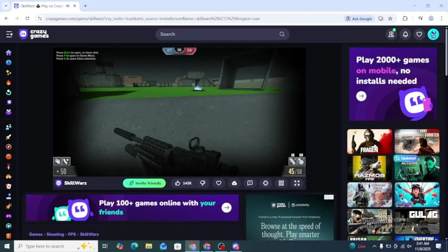448x252 pixels.
Task: Open the CrazyGames hamburger menu
Action: coord(9,34)
